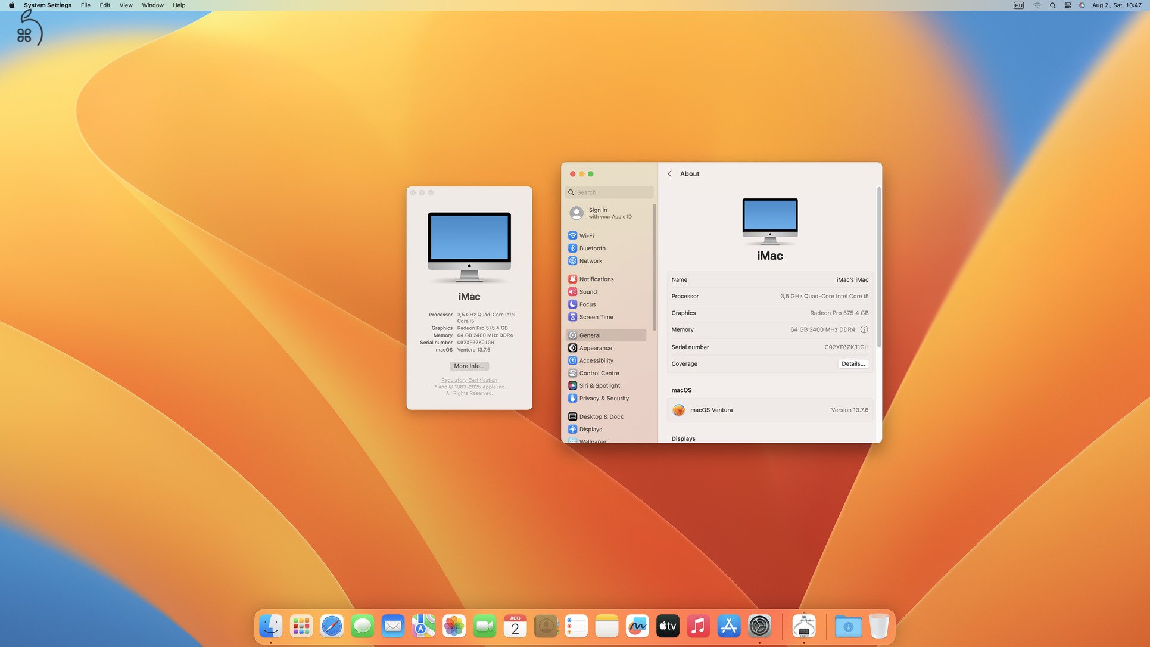Open the File menu
Viewport: 1150px width, 647px height.
click(86, 5)
